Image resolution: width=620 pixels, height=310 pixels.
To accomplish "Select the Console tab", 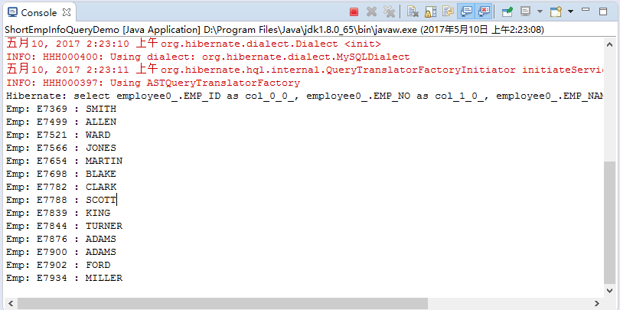I will pyautogui.click(x=38, y=12).
